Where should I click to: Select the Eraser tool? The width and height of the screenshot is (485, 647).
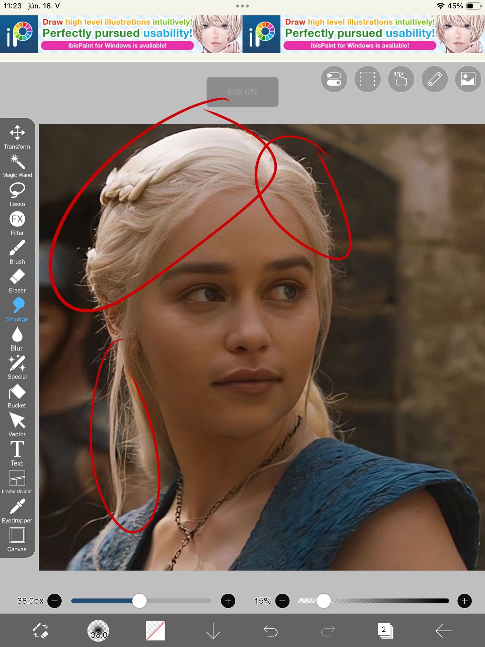17,281
